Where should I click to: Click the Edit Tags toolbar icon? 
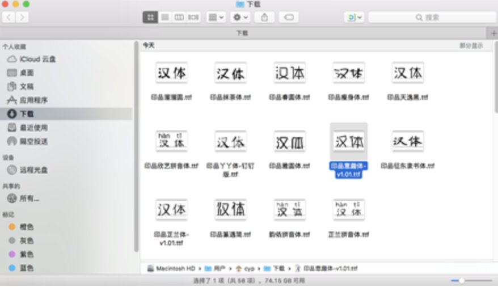coord(289,18)
